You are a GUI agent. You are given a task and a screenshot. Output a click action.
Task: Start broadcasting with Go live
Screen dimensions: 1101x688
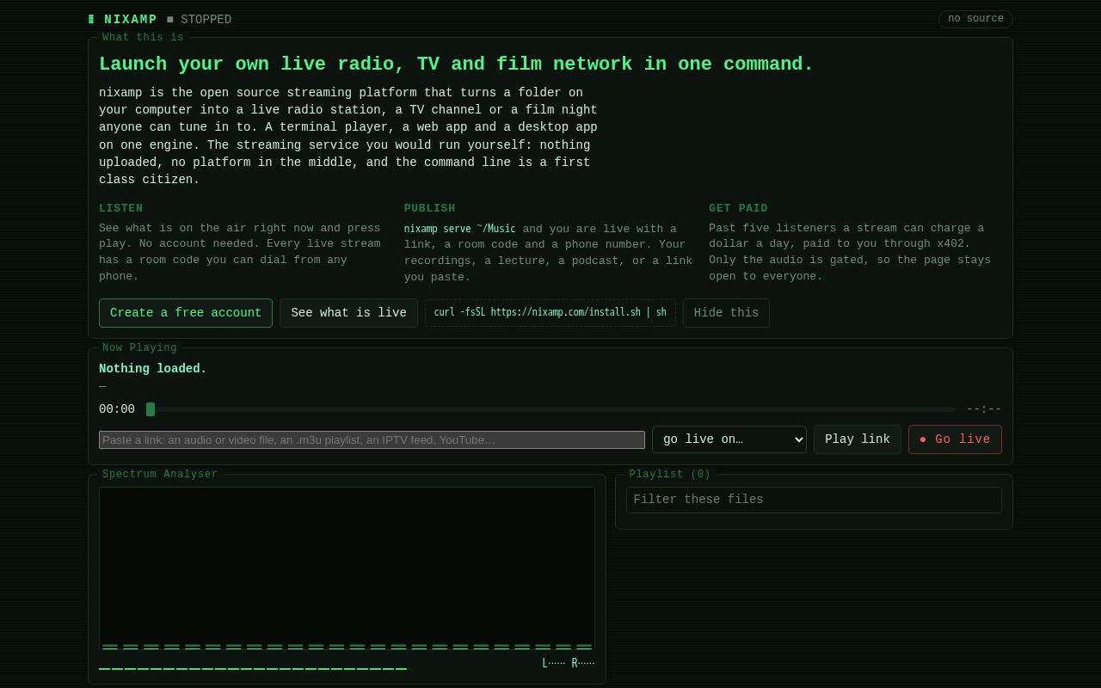click(955, 439)
